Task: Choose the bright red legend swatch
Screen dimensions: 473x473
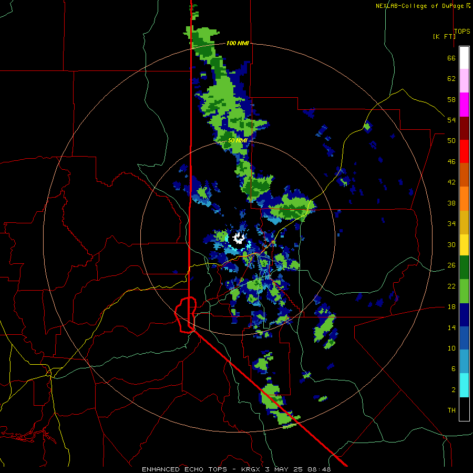Action: point(464,151)
